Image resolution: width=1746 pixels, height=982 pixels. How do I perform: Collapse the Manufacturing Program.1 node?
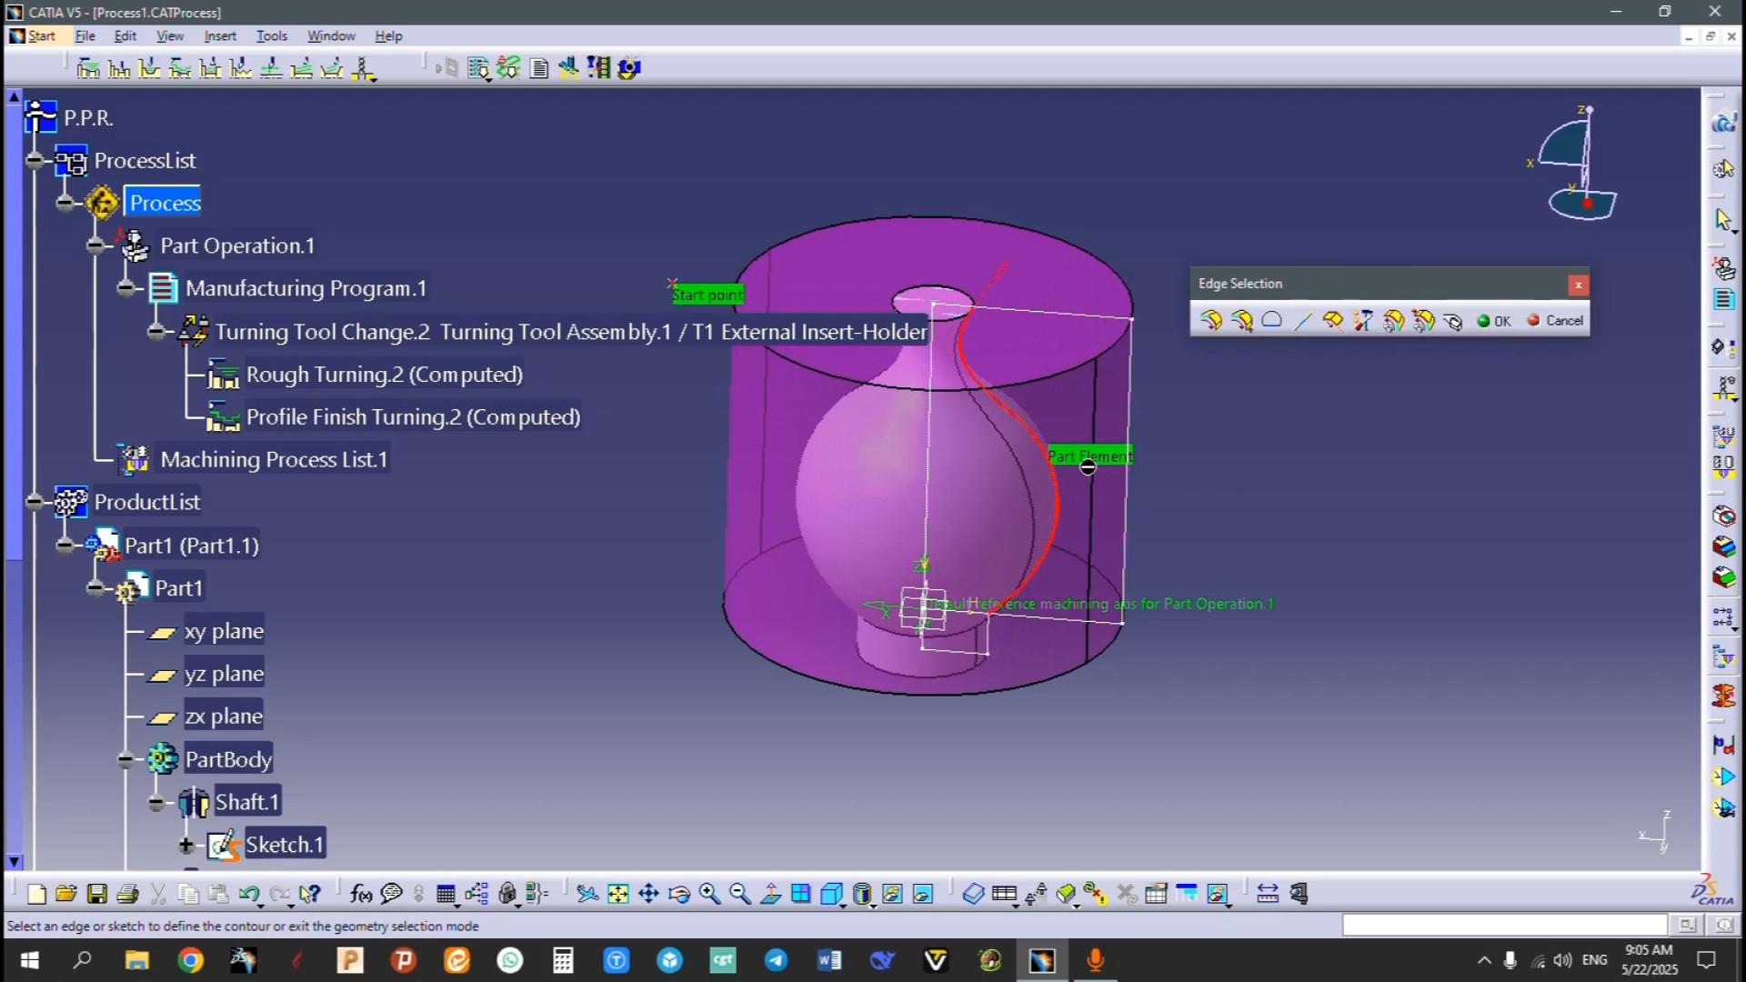coord(125,288)
